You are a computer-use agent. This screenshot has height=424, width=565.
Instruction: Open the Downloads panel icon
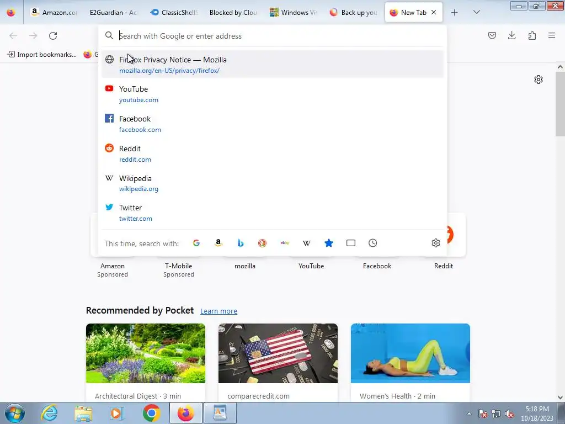(x=511, y=35)
